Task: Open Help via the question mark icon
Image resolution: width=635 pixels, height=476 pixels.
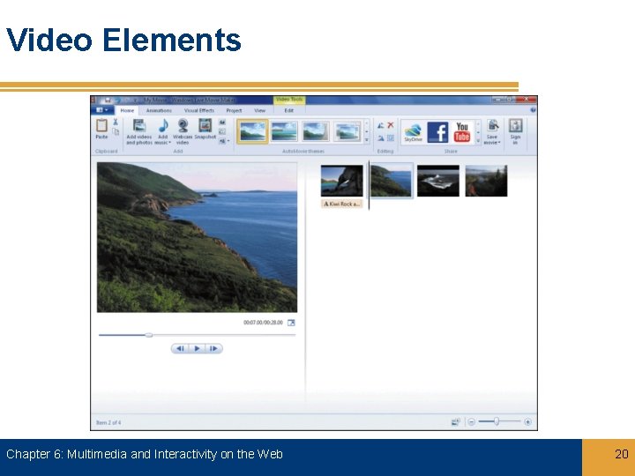Action: click(533, 109)
